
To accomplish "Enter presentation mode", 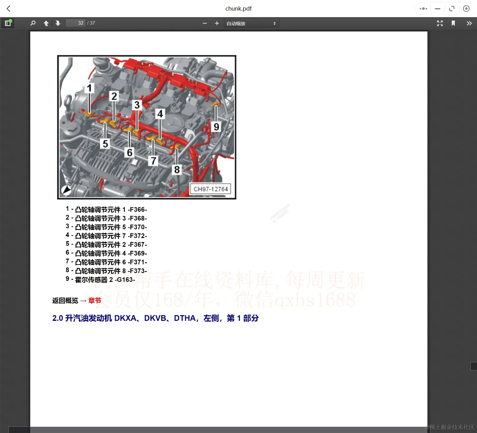I will [440, 23].
